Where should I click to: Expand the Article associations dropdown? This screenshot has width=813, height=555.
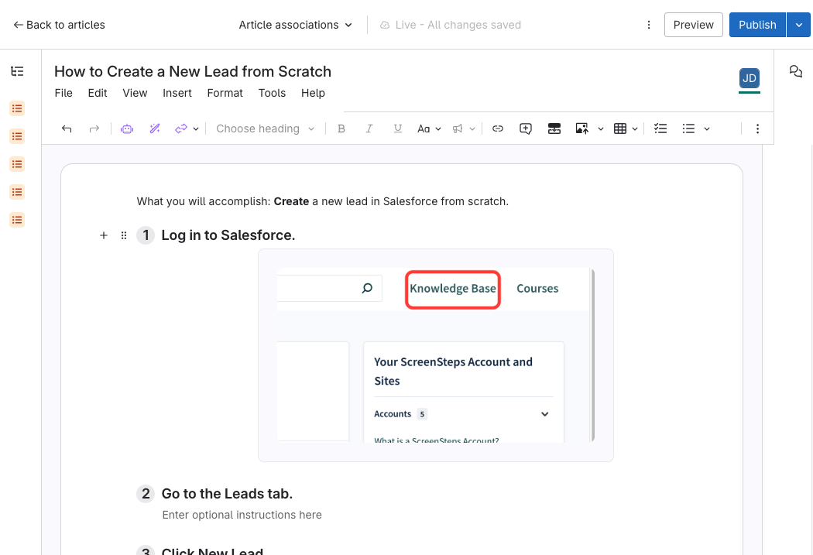tap(295, 25)
